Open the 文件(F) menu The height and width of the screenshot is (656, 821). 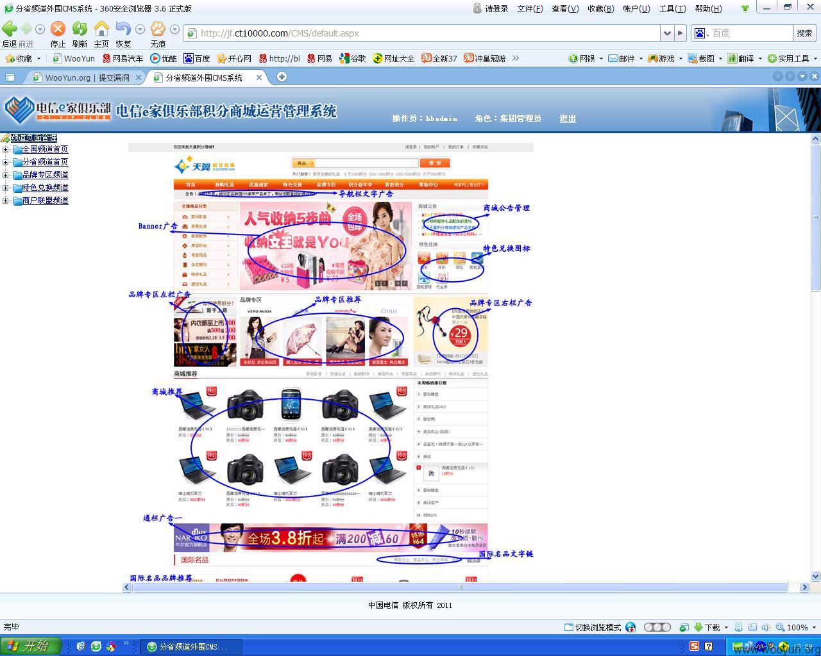point(530,8)
